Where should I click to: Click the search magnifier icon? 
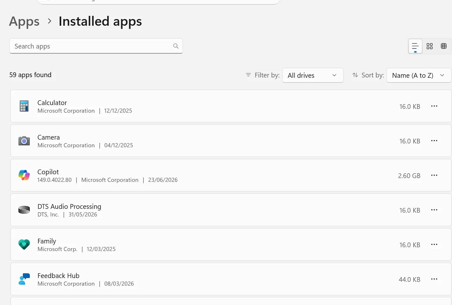coord(176,46)
